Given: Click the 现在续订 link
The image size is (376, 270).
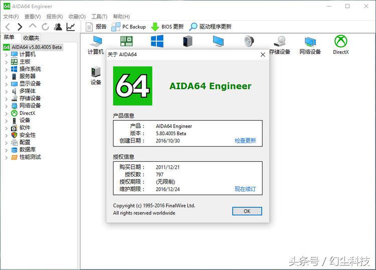Looking at the screenshot, I should point(245,189).
